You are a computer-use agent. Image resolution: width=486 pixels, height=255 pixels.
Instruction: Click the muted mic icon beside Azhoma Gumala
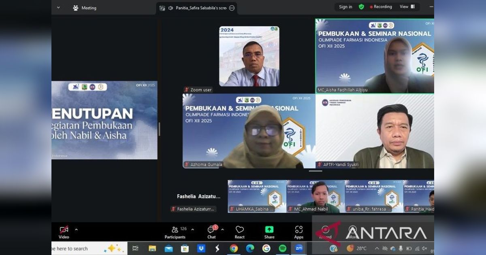point(187,164)
